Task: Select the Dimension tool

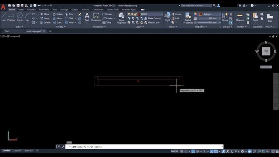Action: tap(96, 17)
